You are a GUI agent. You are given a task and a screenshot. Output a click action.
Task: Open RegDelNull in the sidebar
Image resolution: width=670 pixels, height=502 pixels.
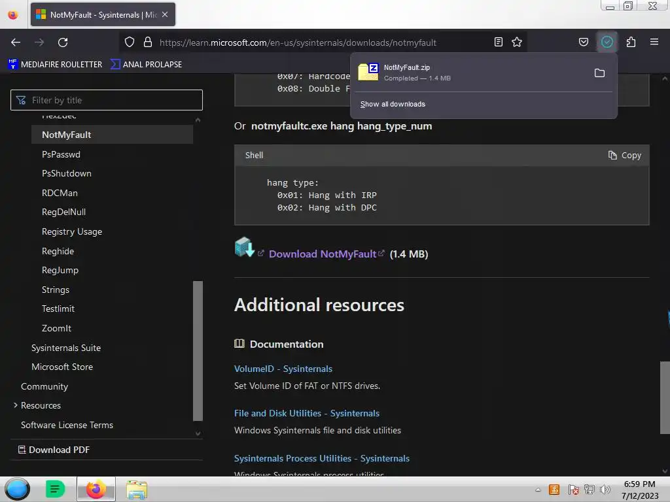[63, 212]
